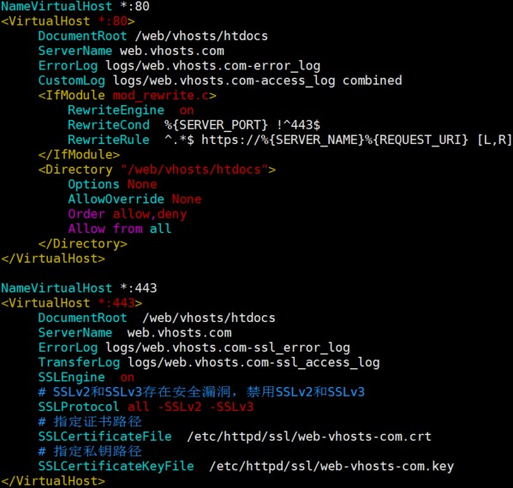Image resolution: width=513 pixels, height=488 pixels.
Task: Click the comment about SSLv2和SSLv3 security holes
Action: (x=201, y=392)
